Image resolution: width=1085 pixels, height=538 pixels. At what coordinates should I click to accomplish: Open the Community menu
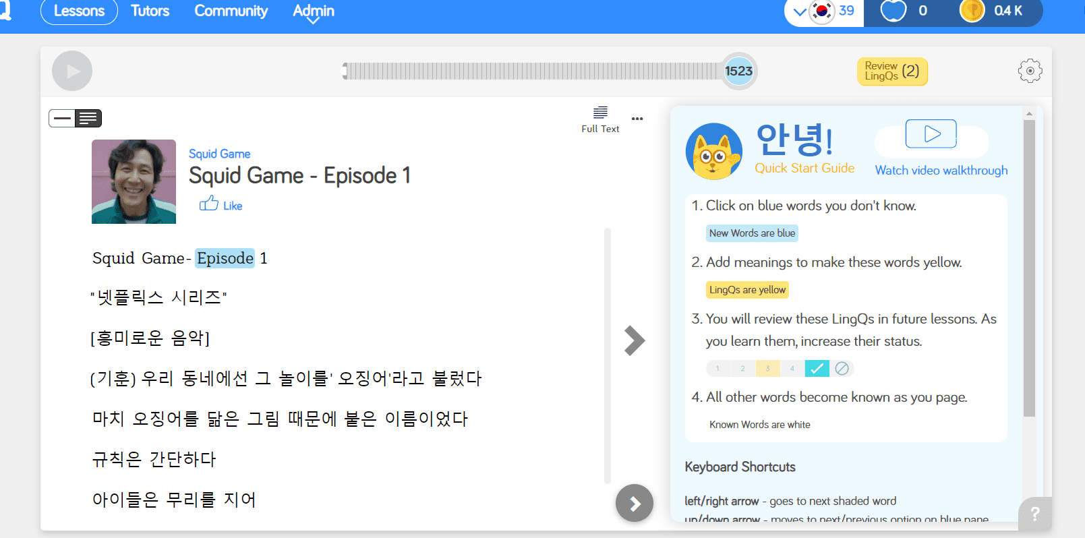coord(231,11)
